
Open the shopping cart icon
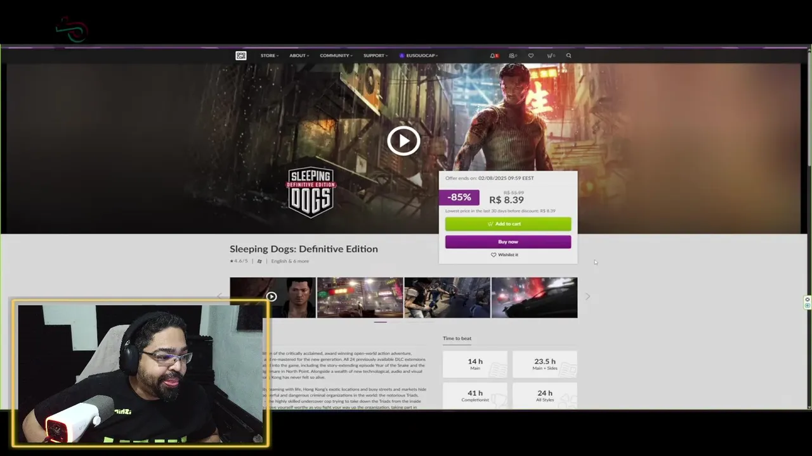[551, 56]
